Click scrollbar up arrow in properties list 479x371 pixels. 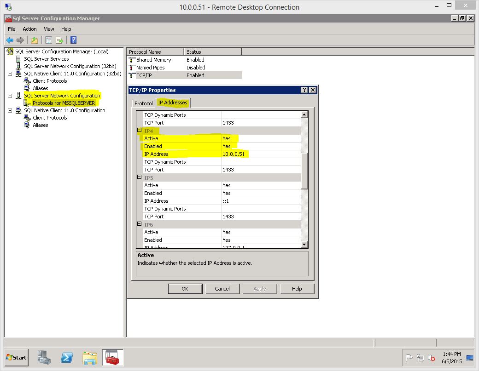click(x=304, y=114)
